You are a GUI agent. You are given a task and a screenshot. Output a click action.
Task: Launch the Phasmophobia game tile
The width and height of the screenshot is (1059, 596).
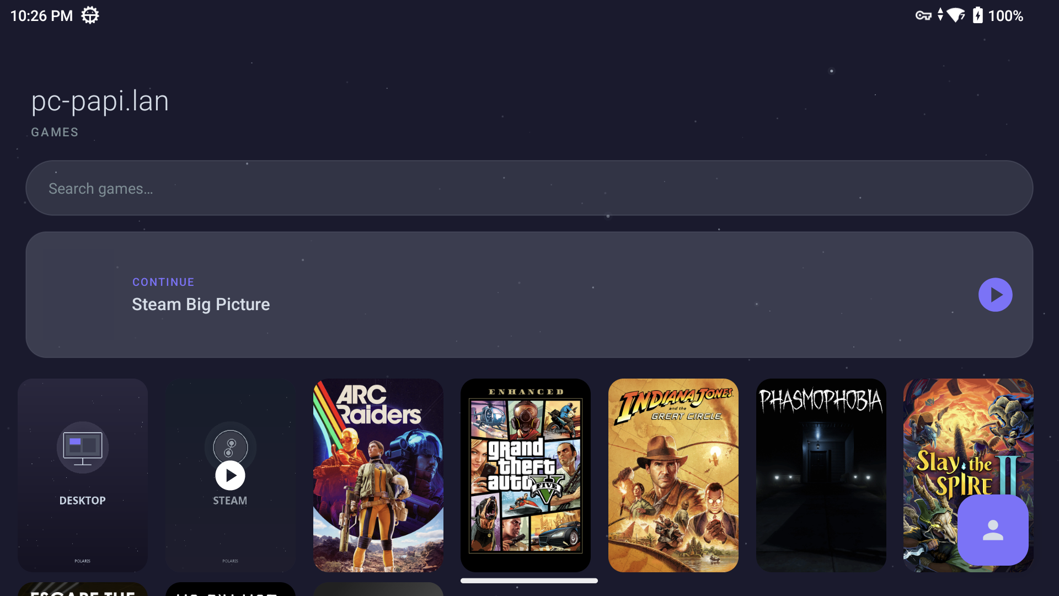coord(821,475)
